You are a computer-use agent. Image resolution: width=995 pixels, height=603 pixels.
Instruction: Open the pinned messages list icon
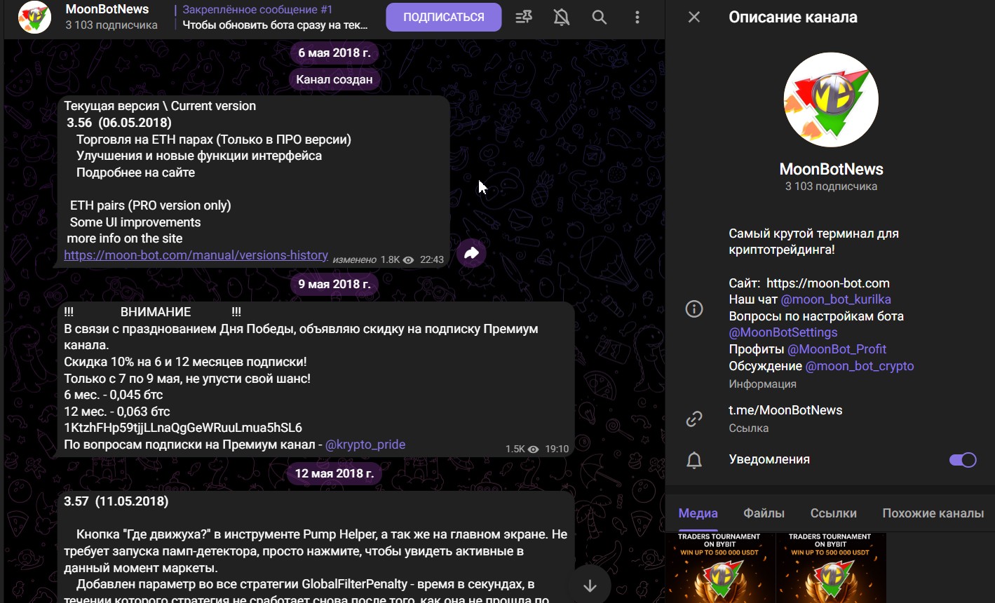[x=524, y=18]
